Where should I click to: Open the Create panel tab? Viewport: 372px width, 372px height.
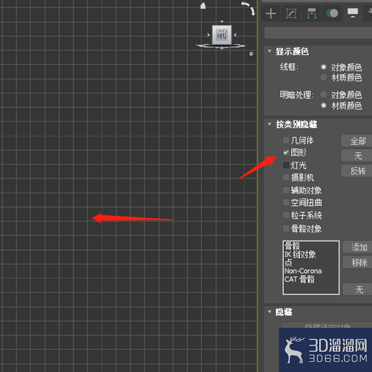(271, 13)
